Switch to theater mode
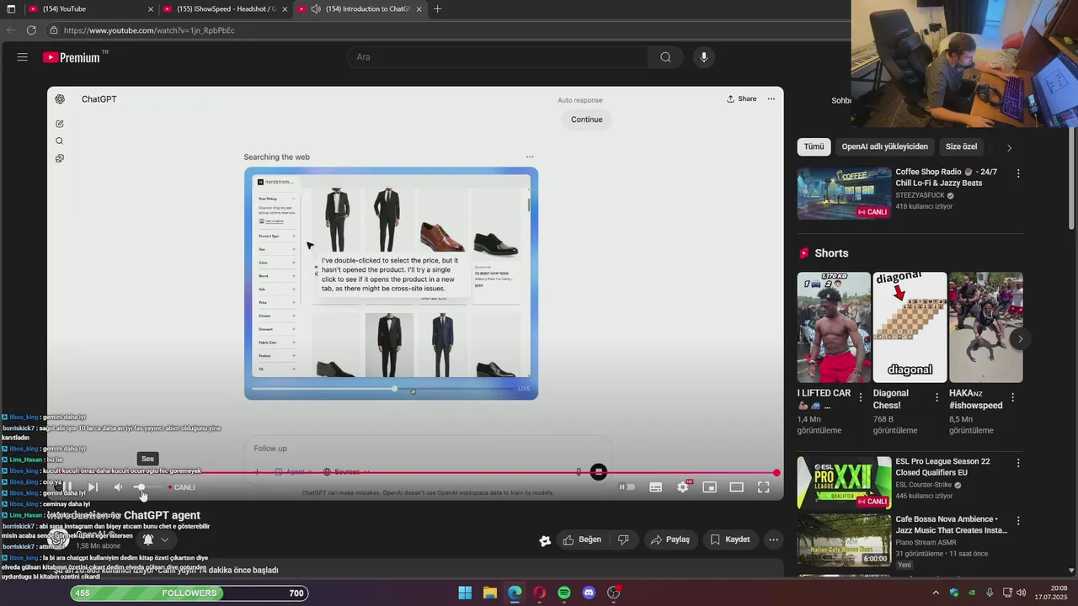The height and width of the screenshot is (606, 1078). pyautogui.click(x=736, y=487)
